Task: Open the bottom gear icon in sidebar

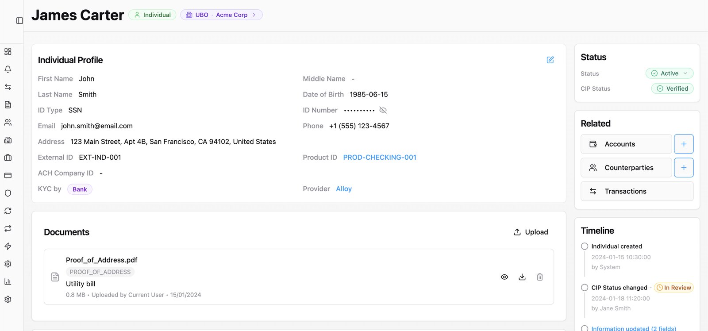Action: [8, 300]
